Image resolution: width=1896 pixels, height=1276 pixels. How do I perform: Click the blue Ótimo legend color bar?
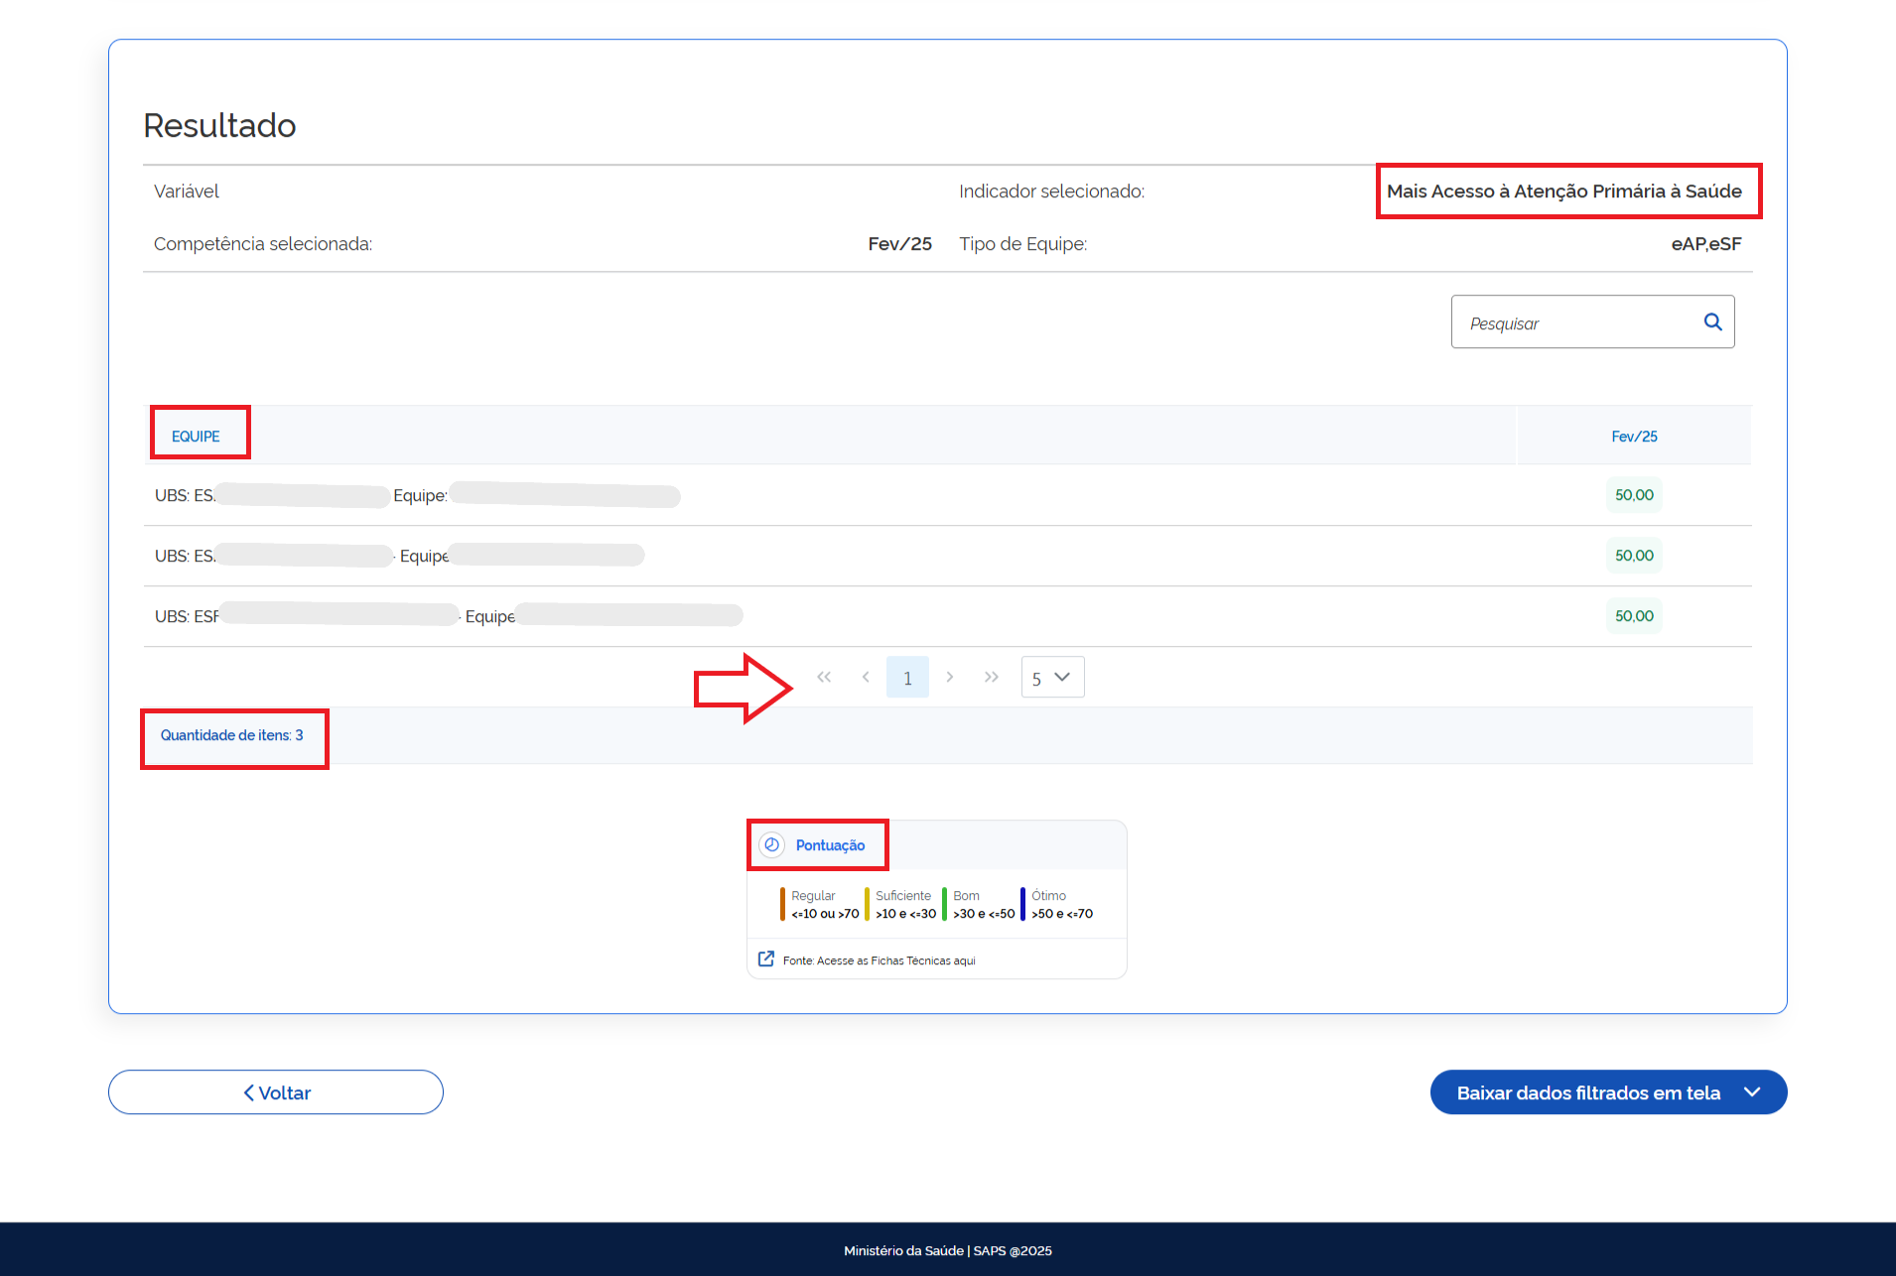1022,904
